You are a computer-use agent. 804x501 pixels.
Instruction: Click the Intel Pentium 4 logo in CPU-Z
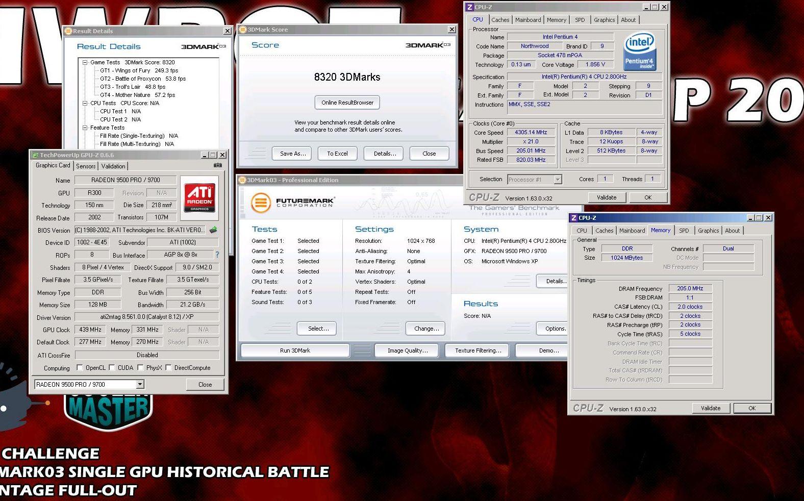640,52
